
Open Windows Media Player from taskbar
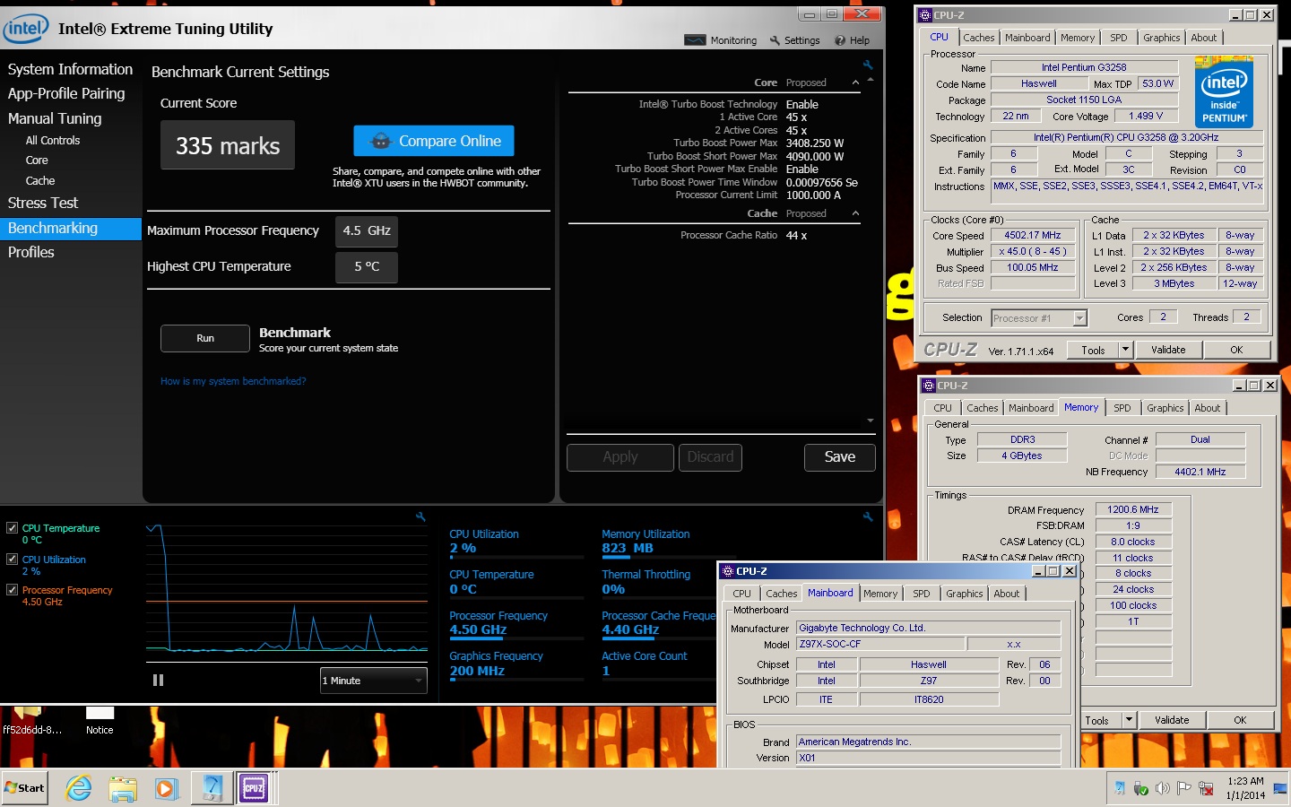pos(166,788)
